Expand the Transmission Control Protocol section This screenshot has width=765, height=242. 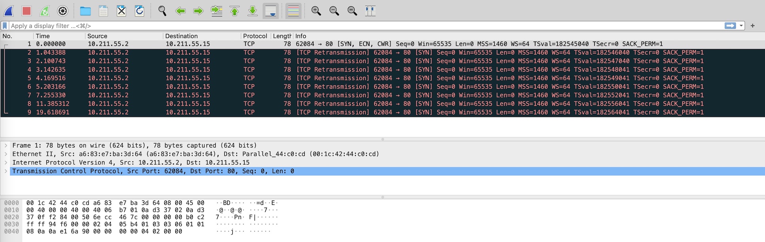pos(6,171)
